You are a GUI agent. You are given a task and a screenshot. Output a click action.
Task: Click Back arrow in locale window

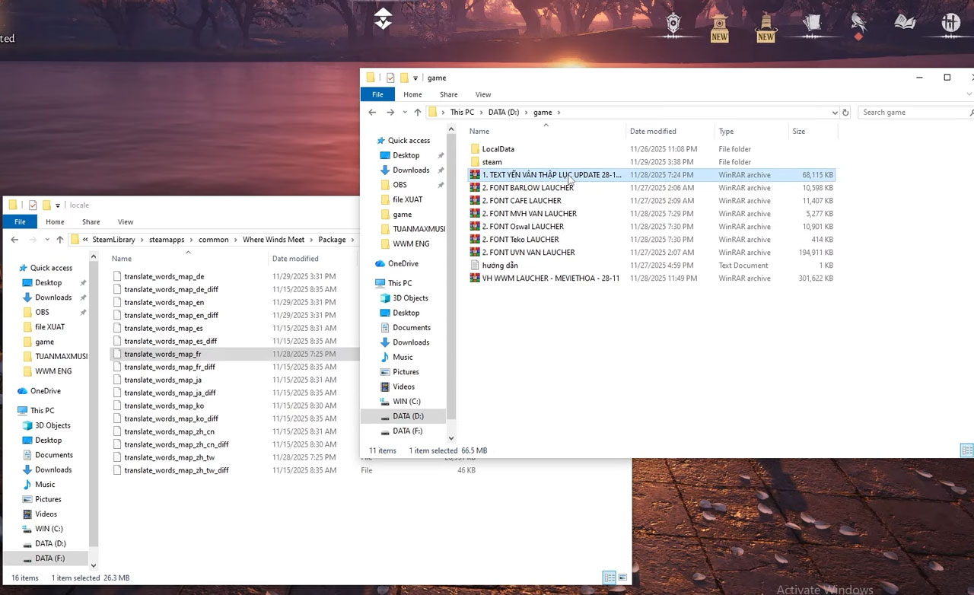click(x=14, y=240)
